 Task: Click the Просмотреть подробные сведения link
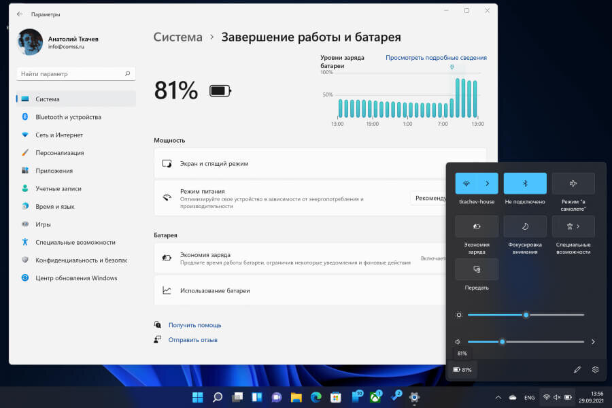(x=436, y=57)
